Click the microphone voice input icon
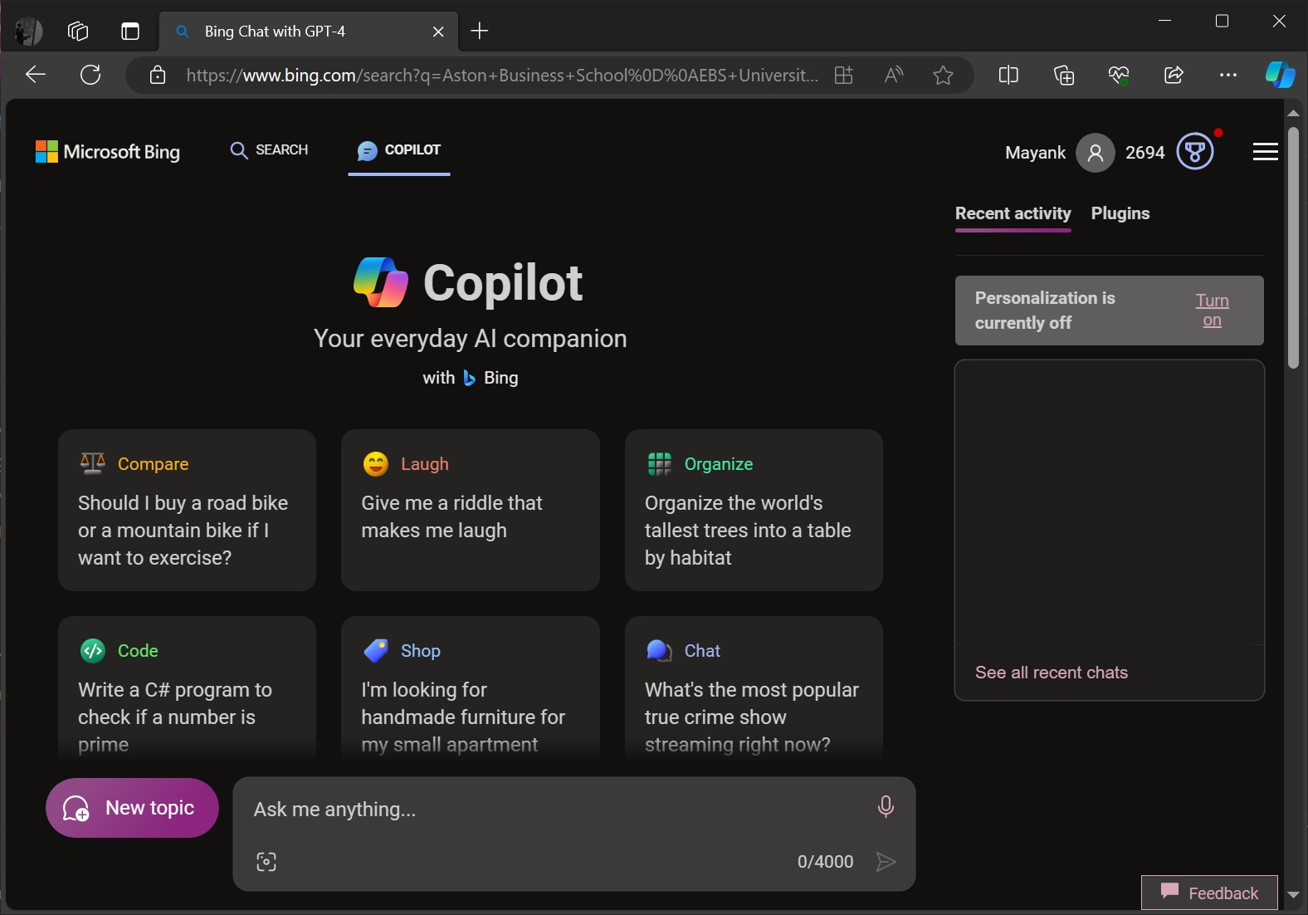The height and width of the screenshot is (915, 1308). pos(886,806)
